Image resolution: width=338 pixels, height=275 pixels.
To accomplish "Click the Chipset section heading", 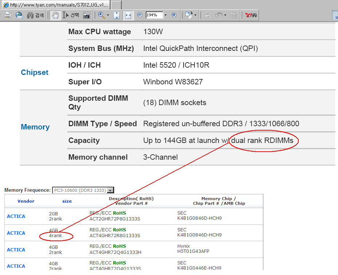I will (35, 72).
